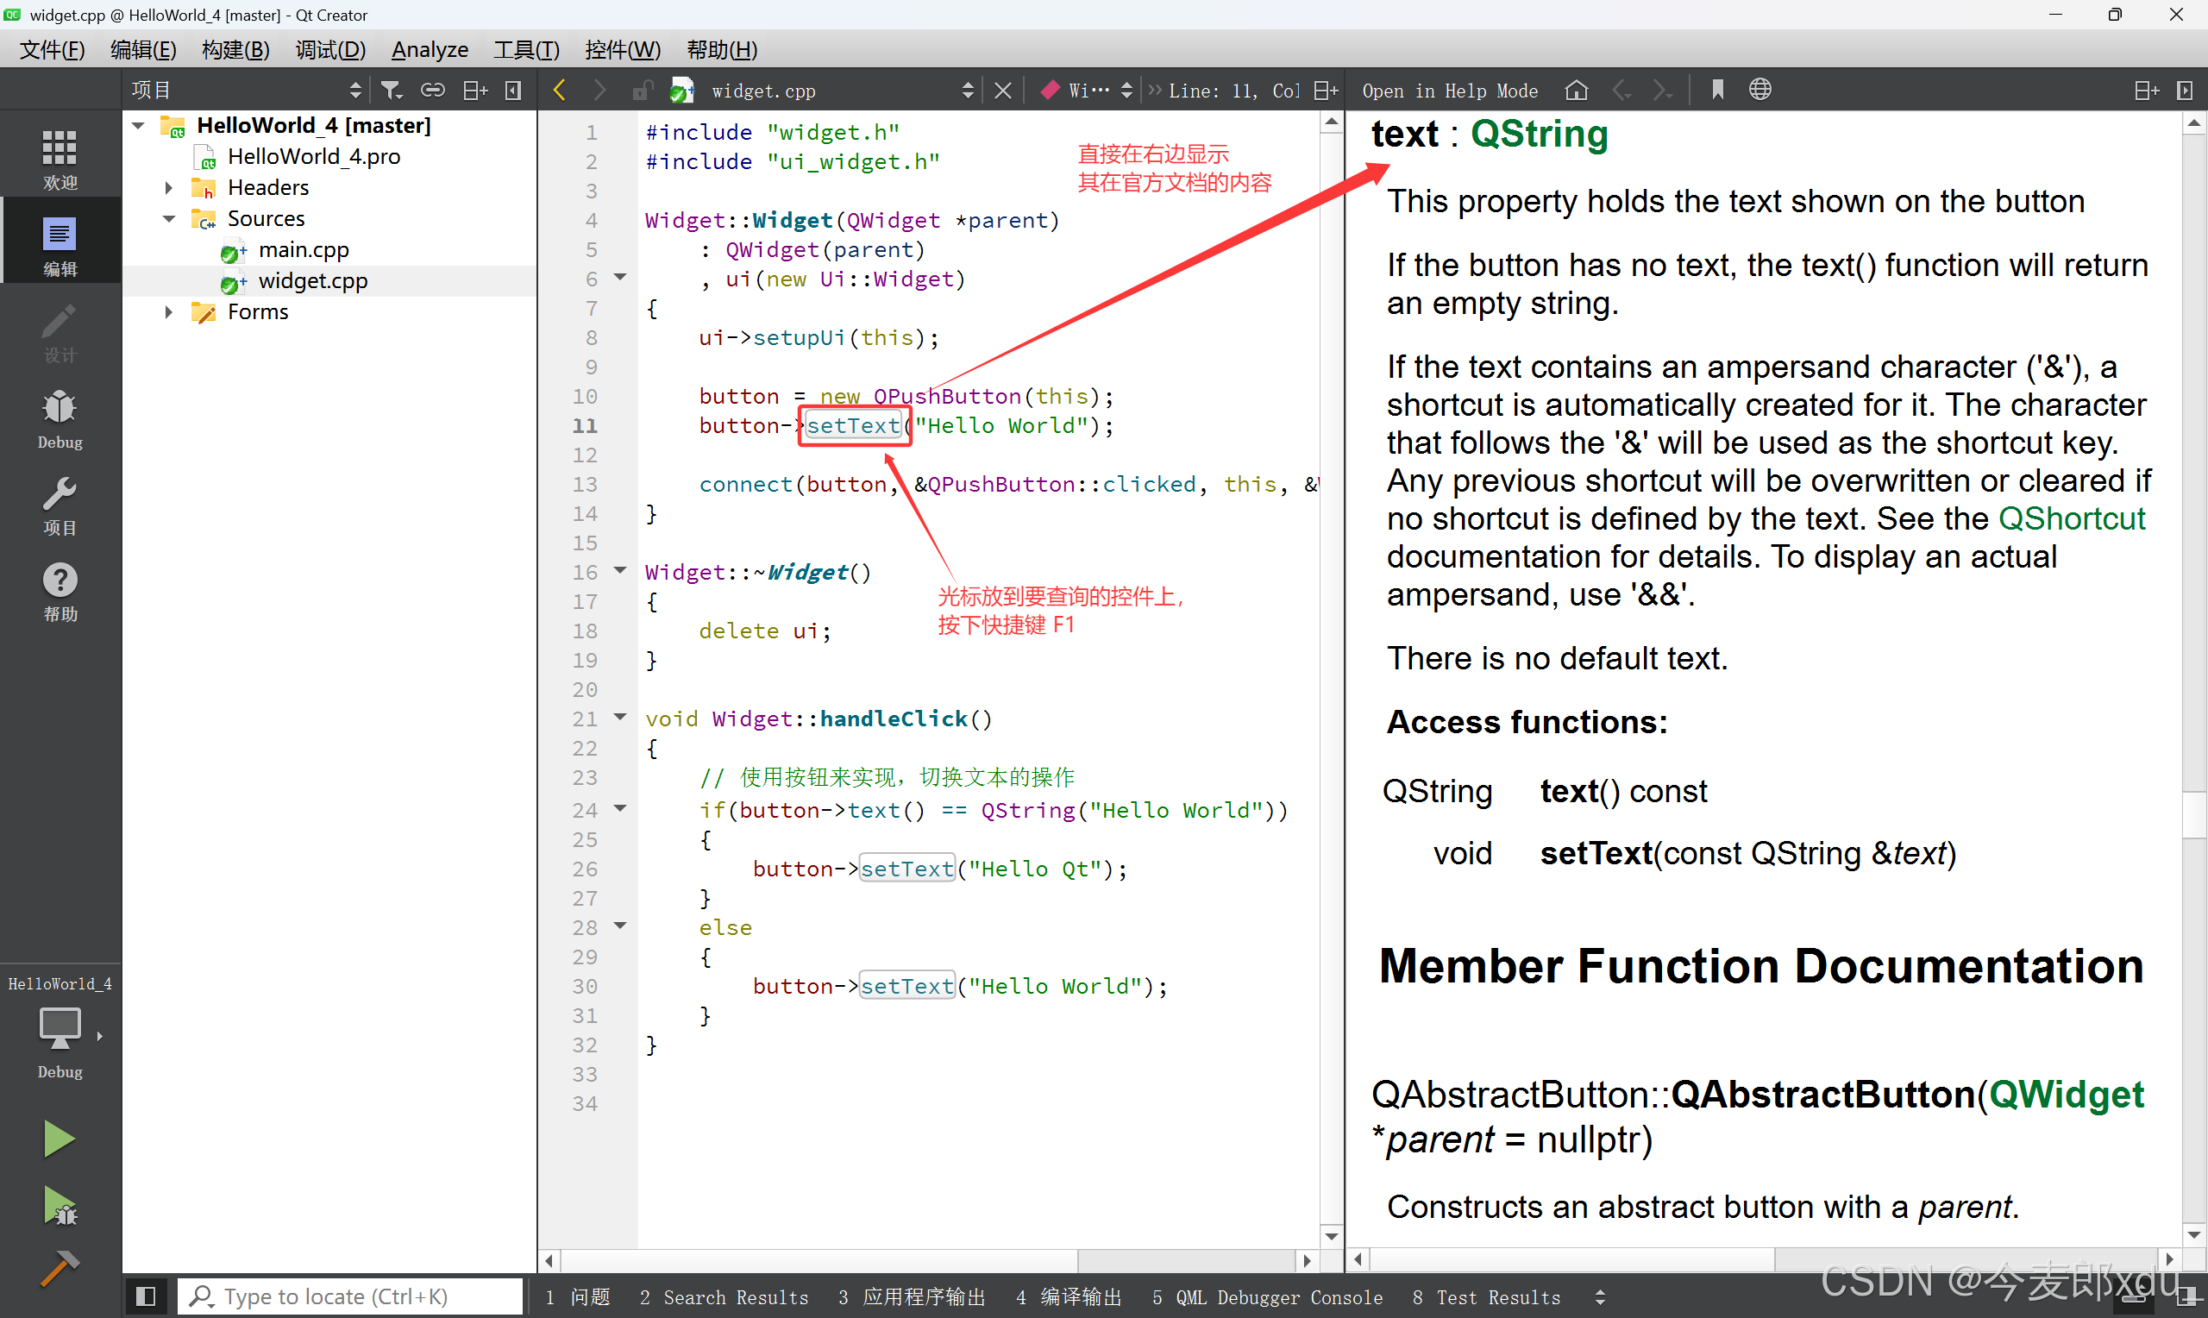Collapse code fold at line 21
The width and height of the screenshot is (2208, 1318).
(621, 717)
